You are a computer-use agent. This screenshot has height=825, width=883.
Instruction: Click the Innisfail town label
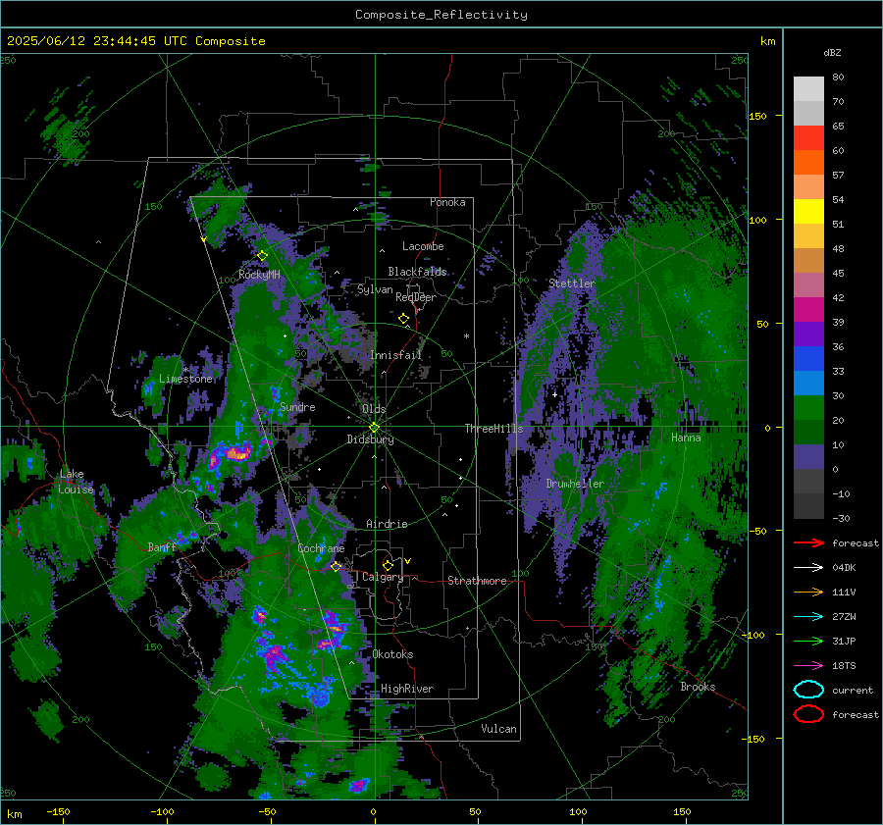point(395,355)
